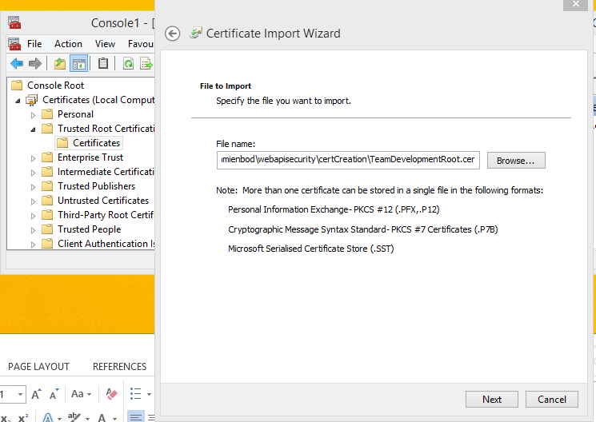Click the Decrease Font Size icon
Viewport: 596px width, 422px height.
click(x=55, y=394)
